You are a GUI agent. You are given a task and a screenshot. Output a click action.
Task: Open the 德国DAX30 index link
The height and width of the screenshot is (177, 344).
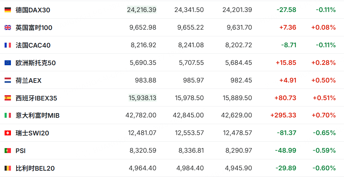pyautogui.click(x=33, y=10)
